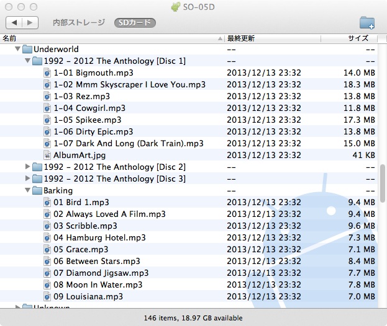Switch to the 内部ストレージ tab
Viewport: 387px width, 326px height.
point(79,23)
